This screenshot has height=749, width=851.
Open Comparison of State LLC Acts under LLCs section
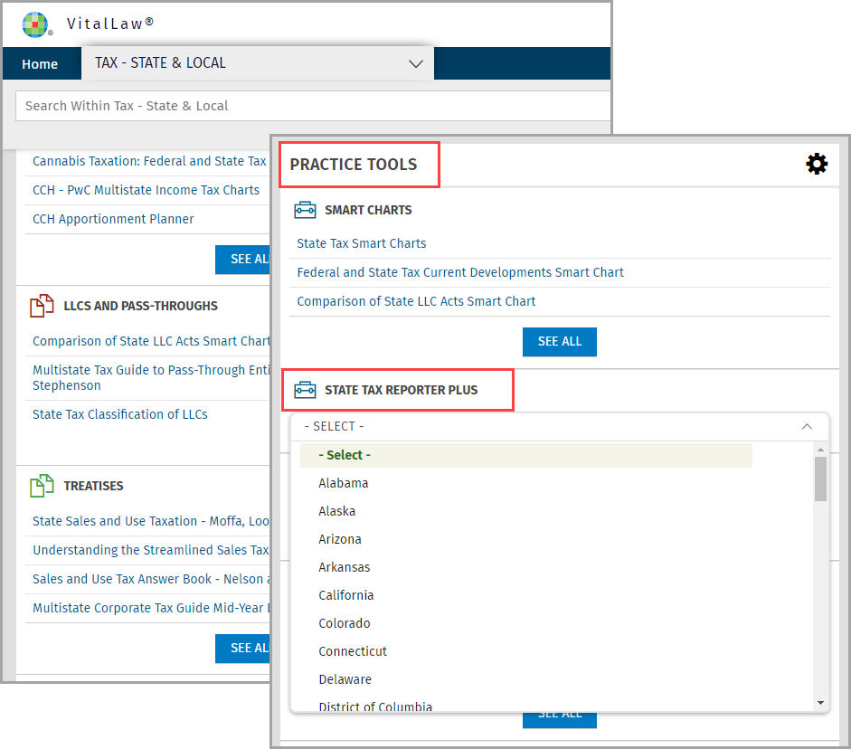pyautogui.click(x=151, y=341)
